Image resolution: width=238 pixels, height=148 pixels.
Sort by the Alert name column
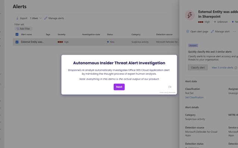[x=26, y=34]
